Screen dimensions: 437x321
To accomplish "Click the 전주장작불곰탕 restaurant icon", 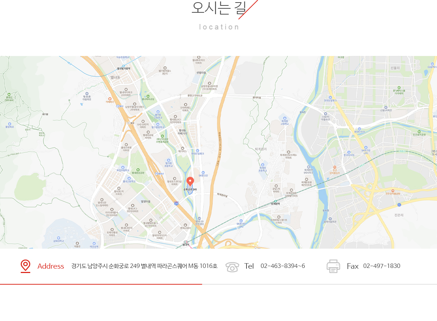I will click(x=393, y=190).
